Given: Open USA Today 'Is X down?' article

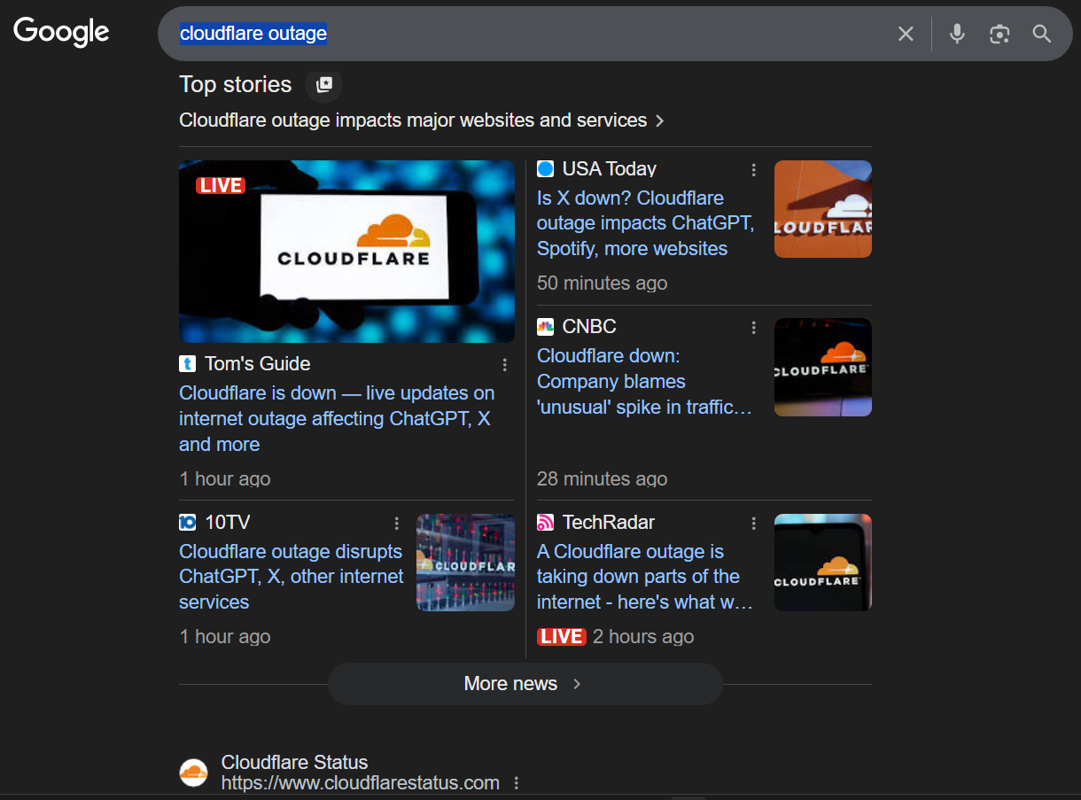Looking at the screenshot, I should 645,223.
